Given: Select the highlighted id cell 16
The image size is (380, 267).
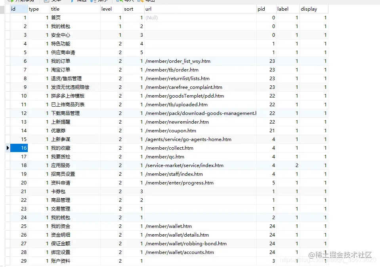Looking at the screenshot, I should 19,148.
